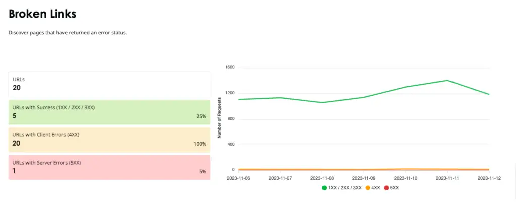Click the 25% value in Success card
The height and width of the screenshot is (208, 516).
[201, 116]
